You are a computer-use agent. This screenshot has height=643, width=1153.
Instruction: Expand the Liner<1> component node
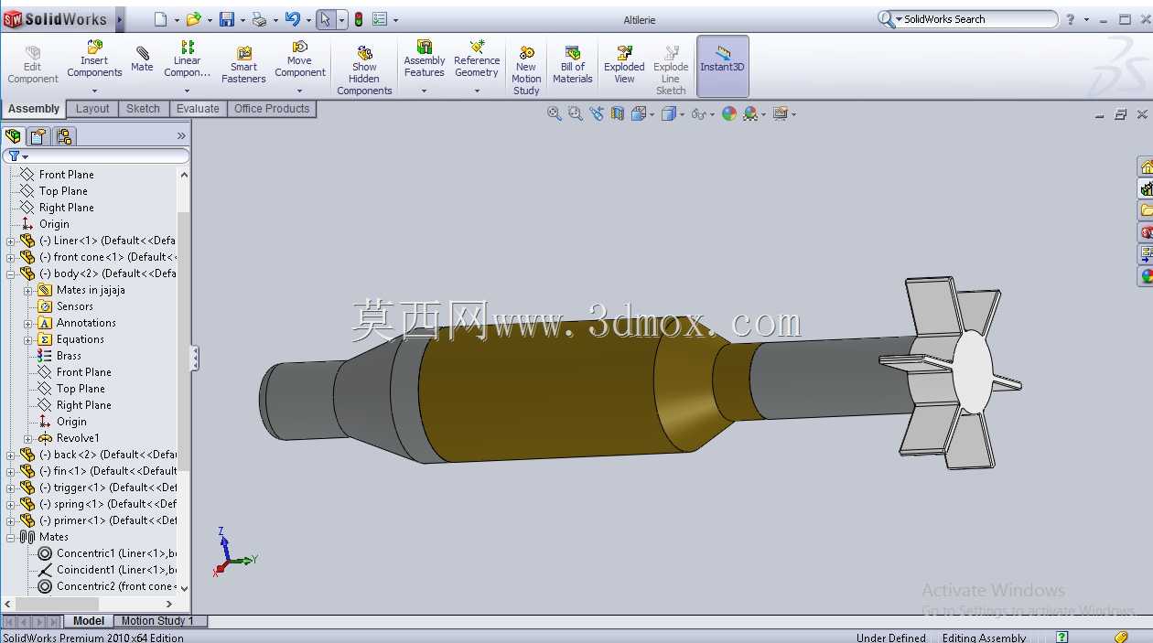(x=11, y=241)
